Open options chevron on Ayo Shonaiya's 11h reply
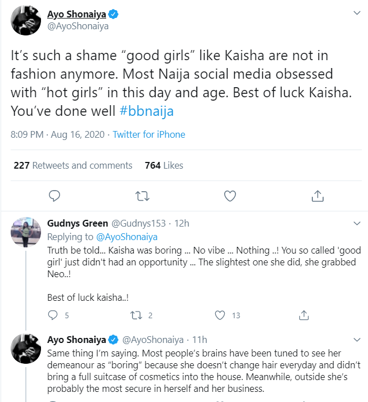The width and height of the screenshot is (368, 402). point(356,340)
